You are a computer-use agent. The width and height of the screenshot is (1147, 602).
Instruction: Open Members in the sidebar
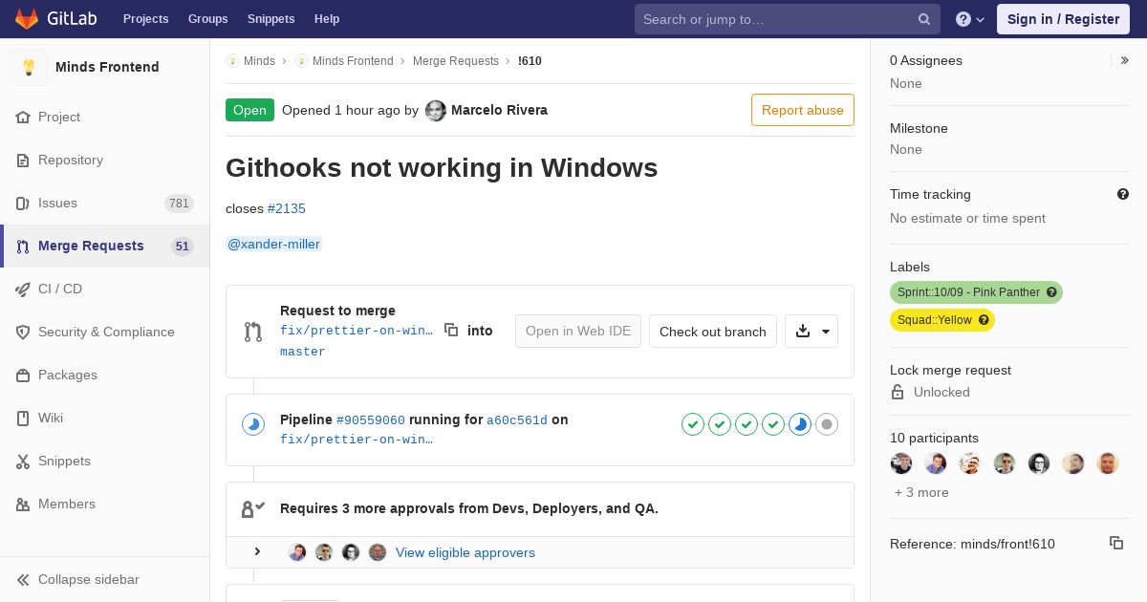click(105, 504)
